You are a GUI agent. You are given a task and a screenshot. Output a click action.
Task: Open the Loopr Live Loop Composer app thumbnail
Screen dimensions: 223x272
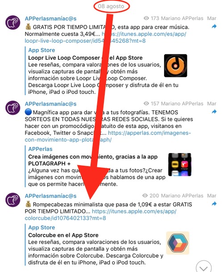point(176,65)
